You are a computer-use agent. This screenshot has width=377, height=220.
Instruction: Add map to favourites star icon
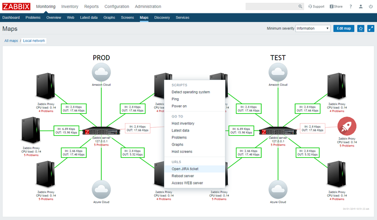pyautogui.click(x=361, y=28)
